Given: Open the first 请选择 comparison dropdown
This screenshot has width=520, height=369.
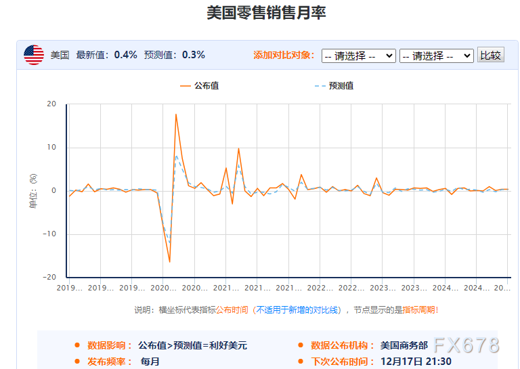Looking at the screenshot, I should (x=358, y=56).
